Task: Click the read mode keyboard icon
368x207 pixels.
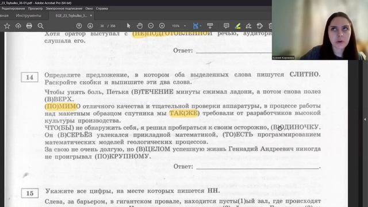Action: (210, 26)
